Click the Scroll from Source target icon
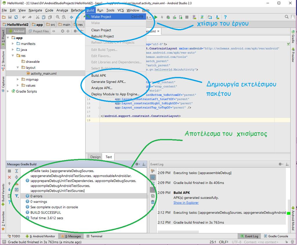297x245 pixels. pos(63,31)
